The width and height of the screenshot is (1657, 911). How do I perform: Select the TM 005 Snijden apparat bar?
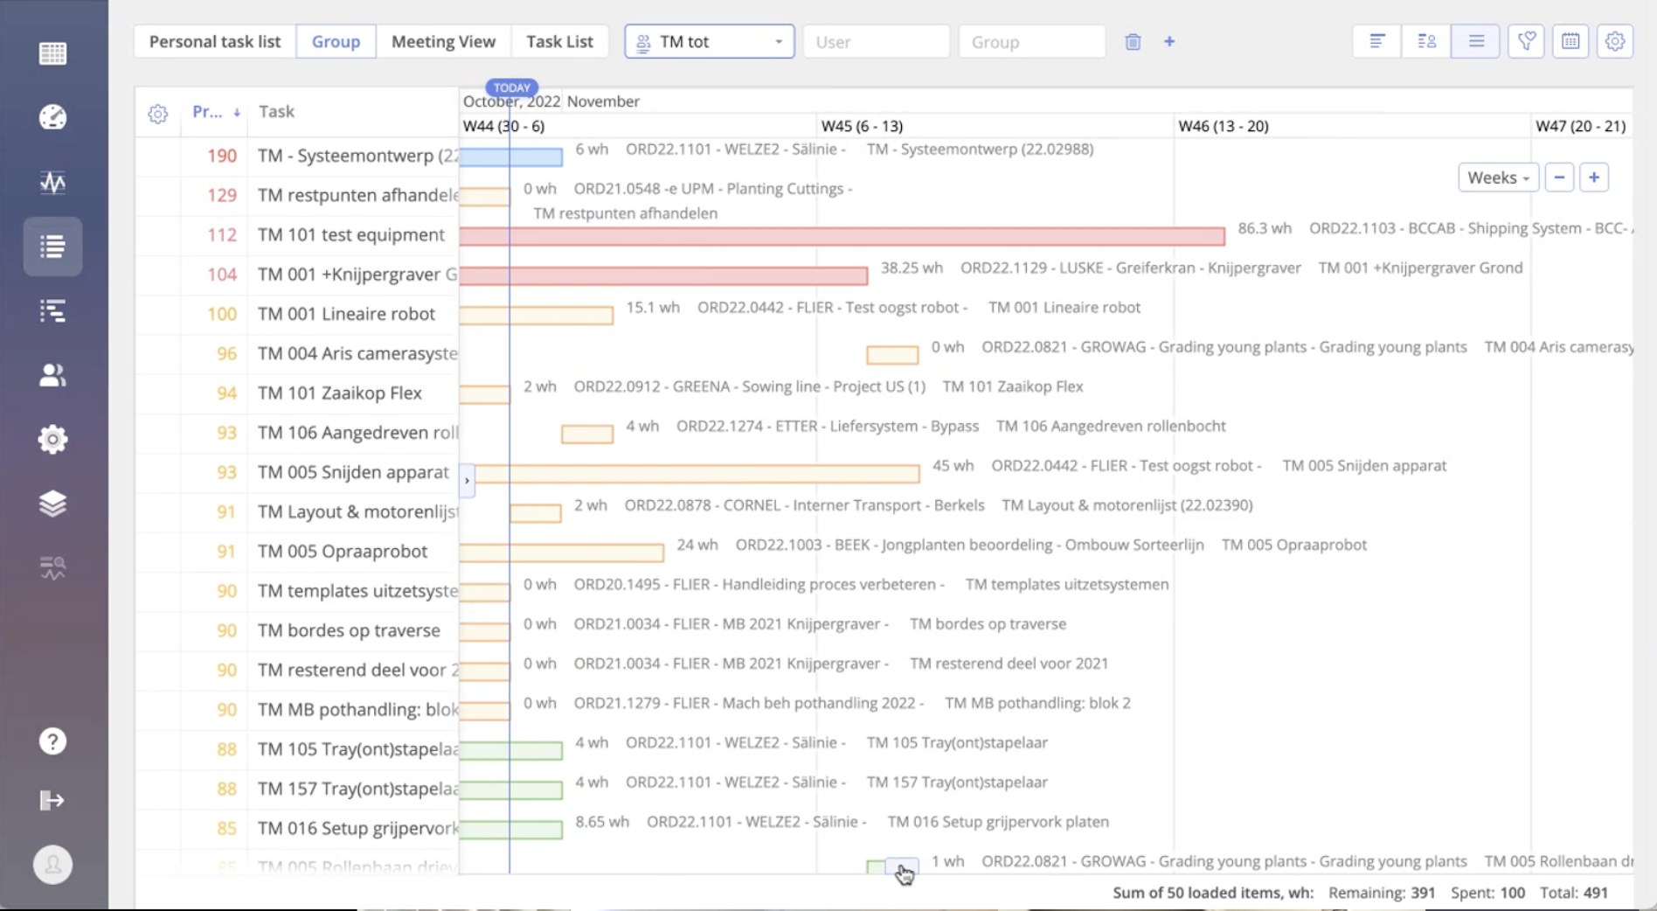[697, 474]
